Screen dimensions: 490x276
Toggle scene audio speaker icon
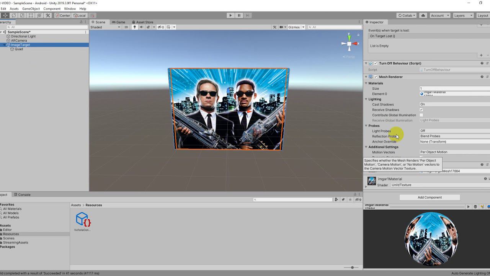tap(141, 27)
